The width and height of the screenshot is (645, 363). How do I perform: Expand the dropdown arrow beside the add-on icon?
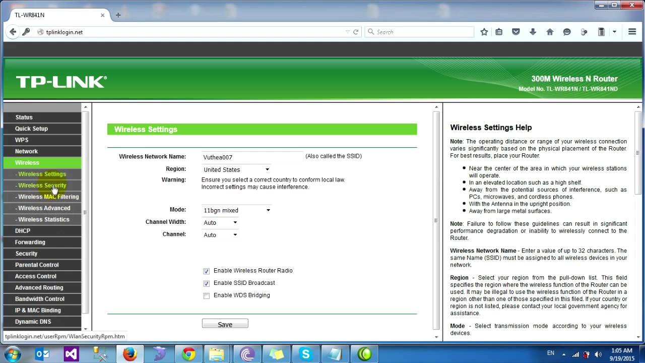coord(614,32)
